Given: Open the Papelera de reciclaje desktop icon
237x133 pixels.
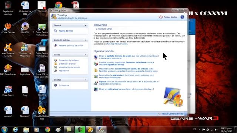Looking at the screenshot, I should (8, 8).
